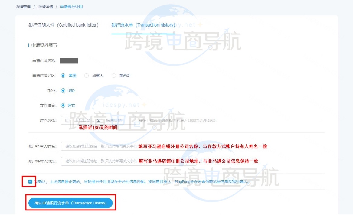The image size is (353, 215).
Task: Click the redacted 申请店铺名称 value
Action: tap(69, 61)
